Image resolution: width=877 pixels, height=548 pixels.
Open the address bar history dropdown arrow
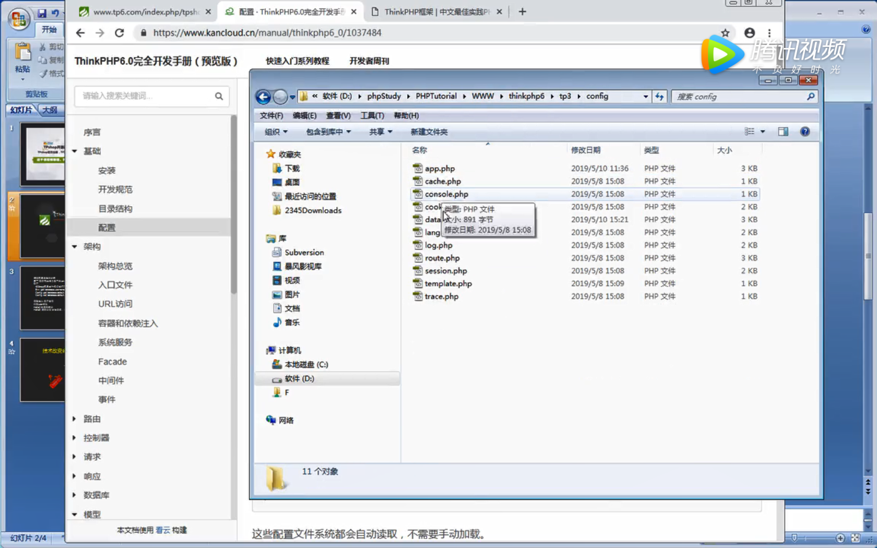[x=646, y=97]
